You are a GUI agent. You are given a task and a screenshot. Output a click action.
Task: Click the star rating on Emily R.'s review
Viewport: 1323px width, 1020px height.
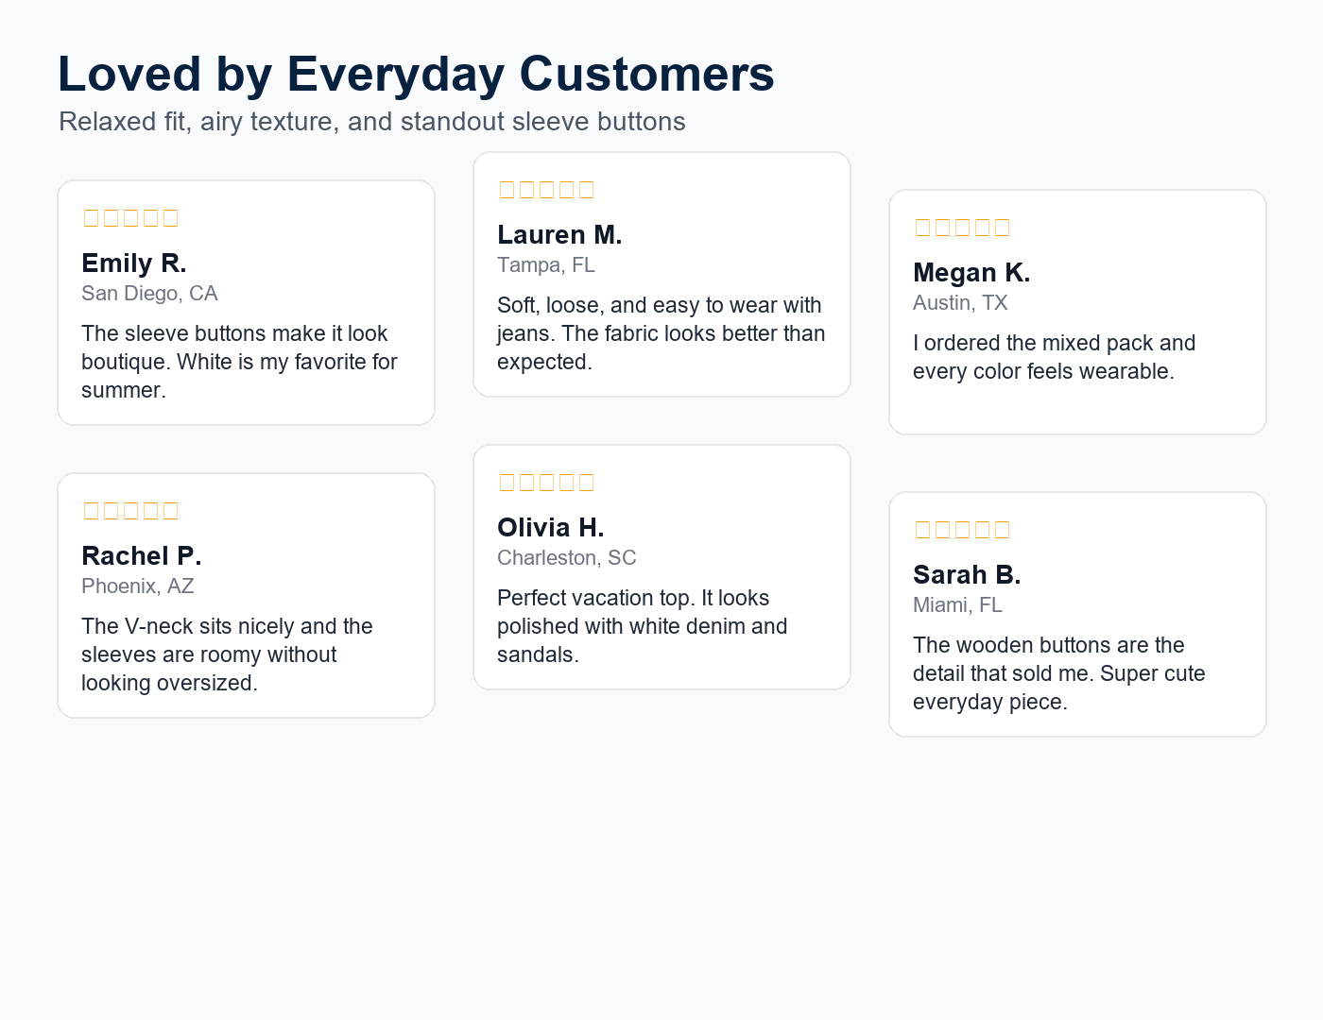(130, 218)
